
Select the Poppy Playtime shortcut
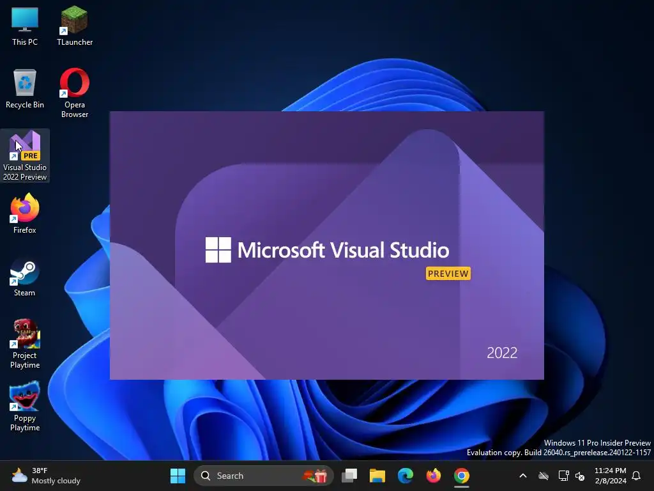click(25, 407)
